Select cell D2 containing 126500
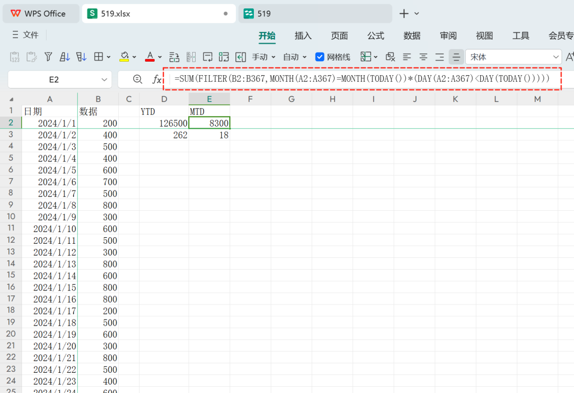Viewport: 574px width, 393px height. coord(164,123)
